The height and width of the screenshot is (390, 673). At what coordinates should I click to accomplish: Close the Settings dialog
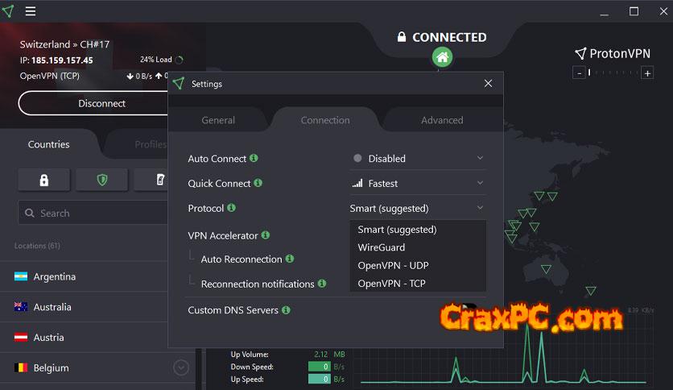[x=488, y=83]
